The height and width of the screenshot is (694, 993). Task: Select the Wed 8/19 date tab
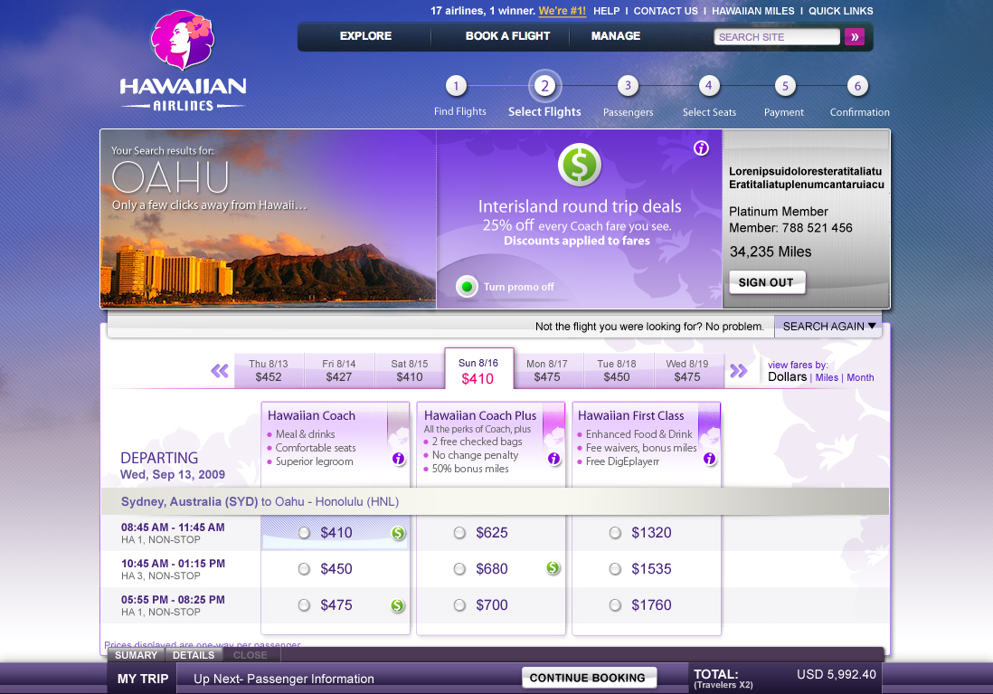687,371
